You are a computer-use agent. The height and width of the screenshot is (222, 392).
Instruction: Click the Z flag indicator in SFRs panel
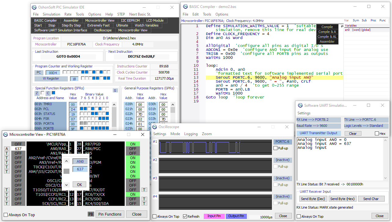pos(37,93)
